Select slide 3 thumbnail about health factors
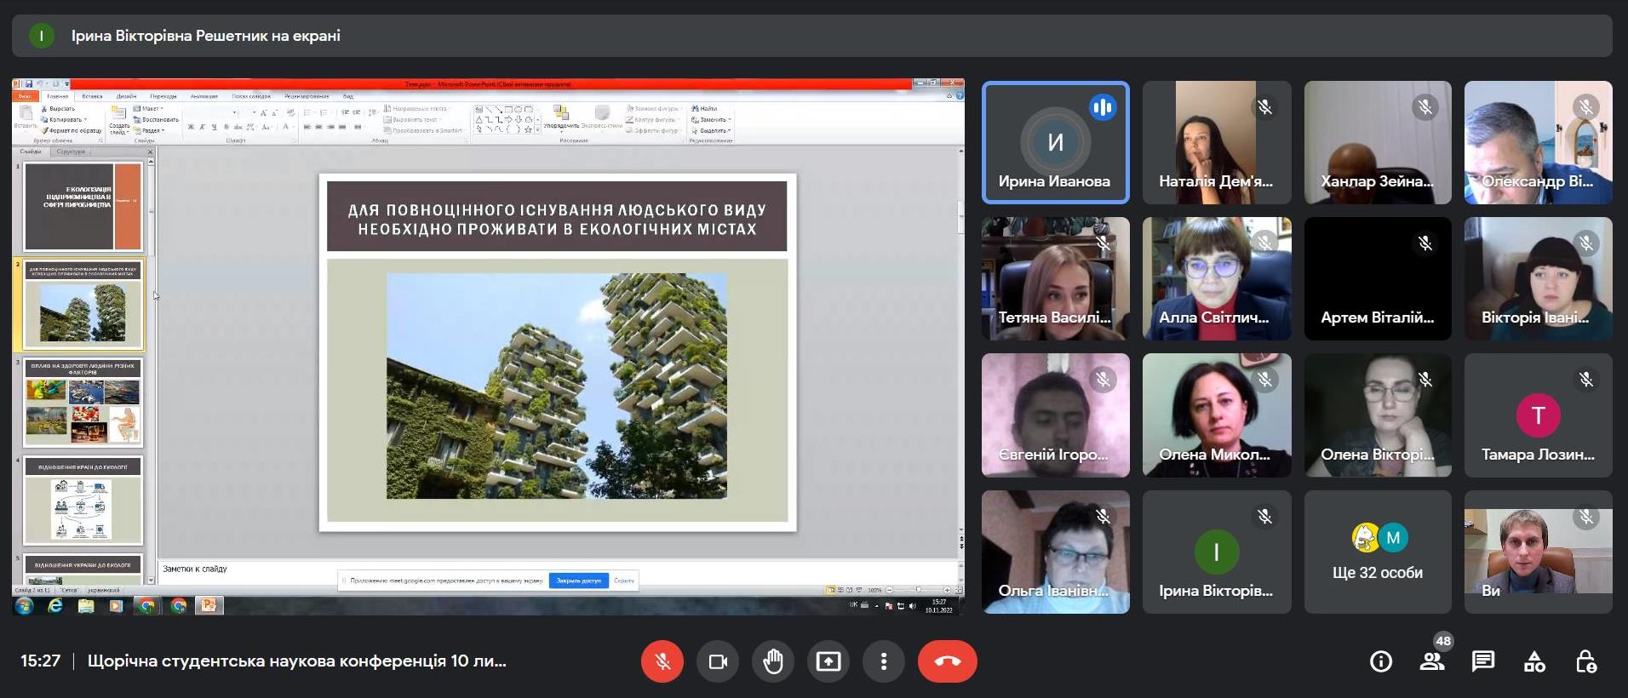1628x698 pixels. [83, 403]
